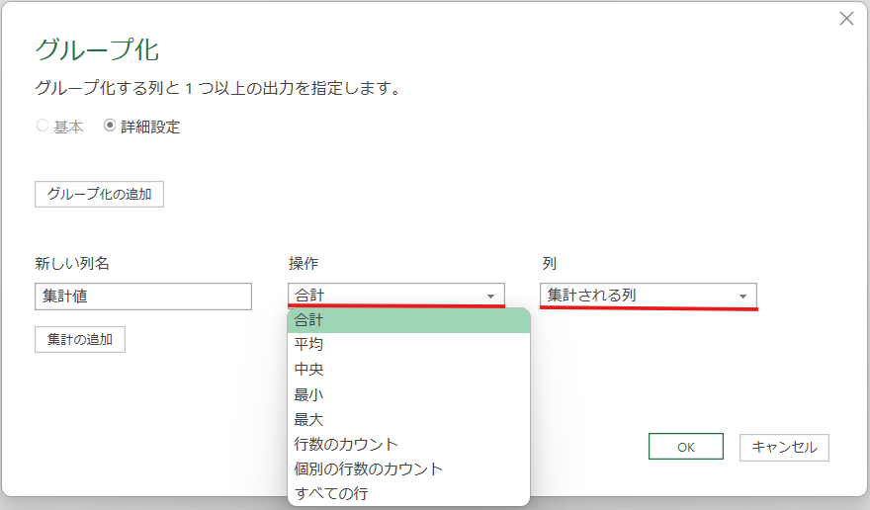Open the 集計される列 combo box
The width and height of the screenshot is (870, 510).
pyautogui.click(x=649, y=296)
